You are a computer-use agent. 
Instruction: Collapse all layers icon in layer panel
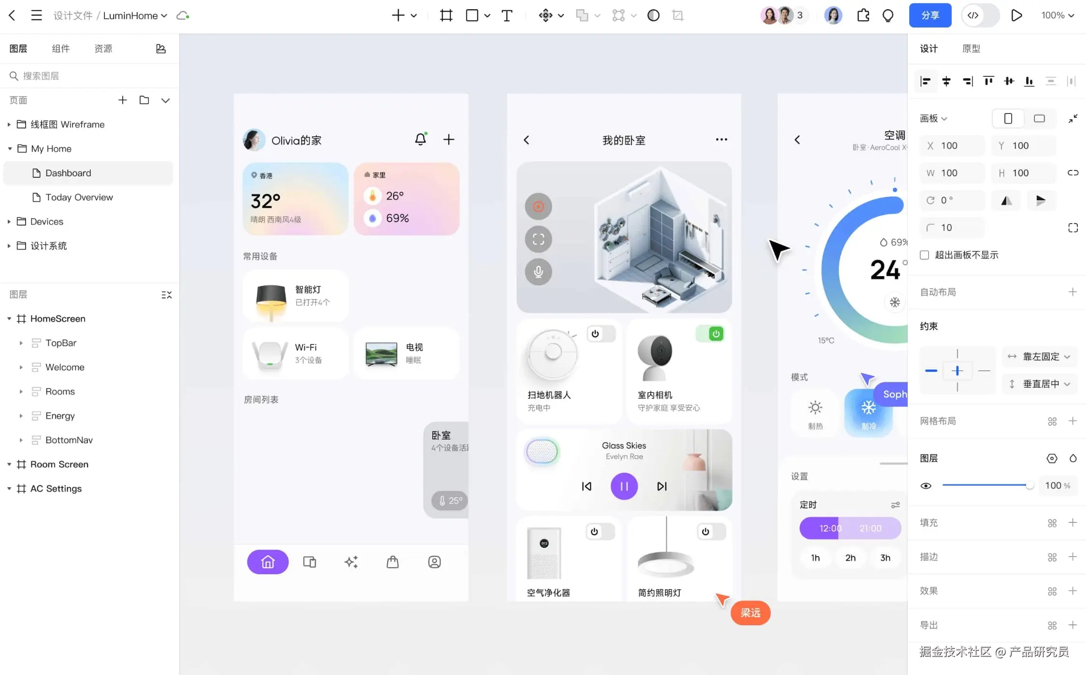[166, 295]
